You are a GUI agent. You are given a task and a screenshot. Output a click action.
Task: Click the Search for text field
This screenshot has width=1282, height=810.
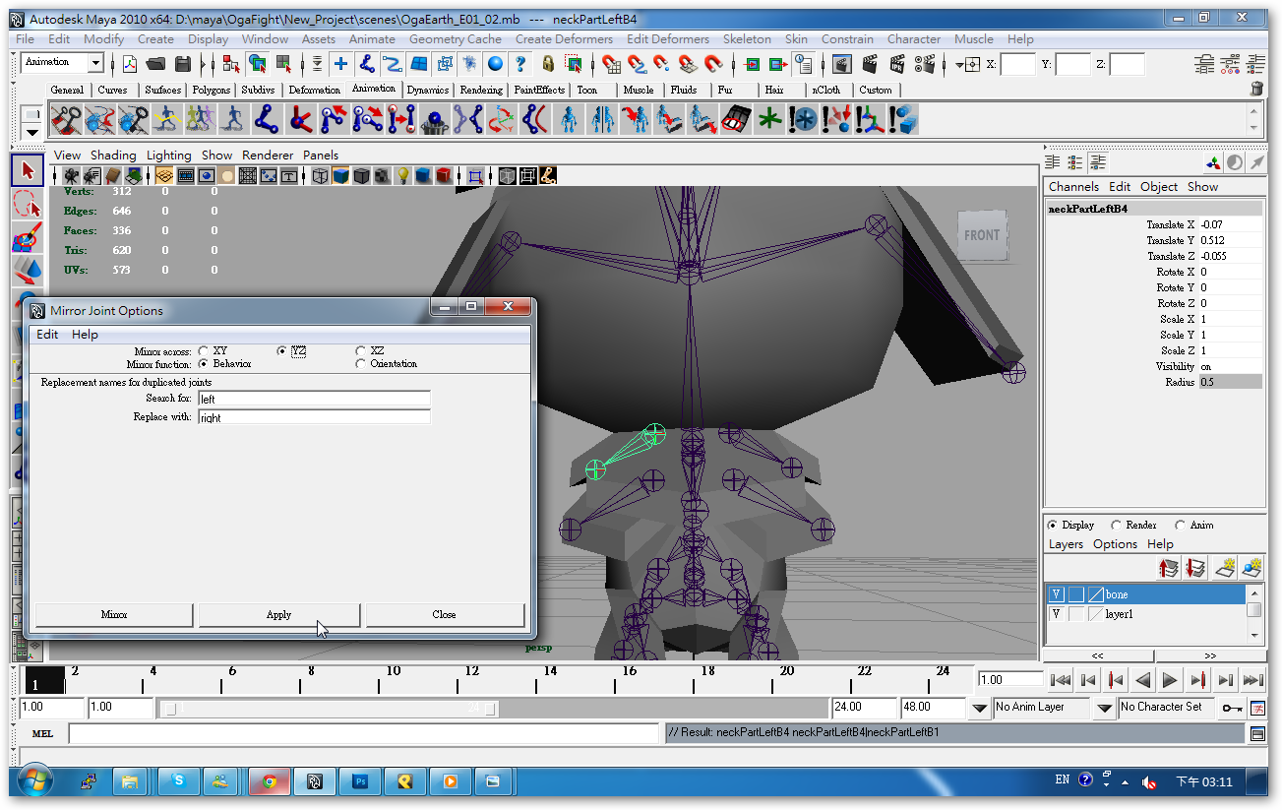click(313, 399)
